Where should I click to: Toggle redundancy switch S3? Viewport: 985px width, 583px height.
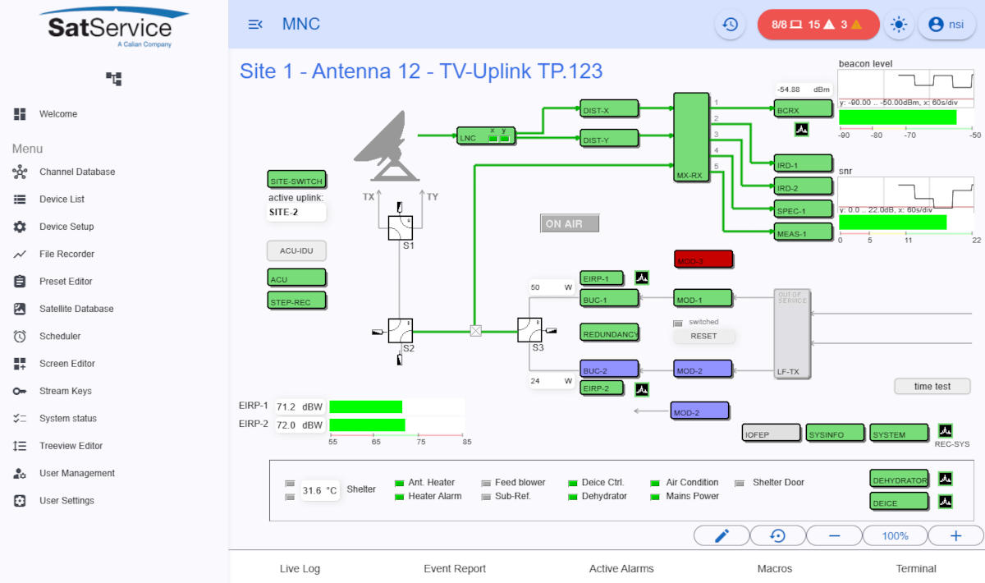[529, 332]
